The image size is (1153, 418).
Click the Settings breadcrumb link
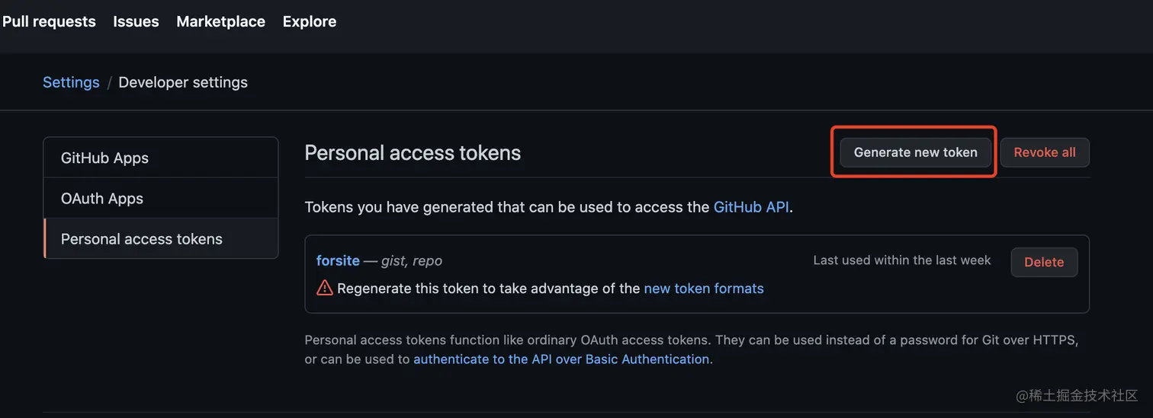(x=71, y=82)
